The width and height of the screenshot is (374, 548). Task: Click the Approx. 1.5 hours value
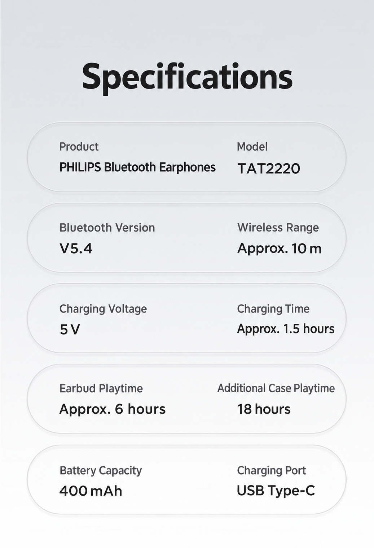tap(286, 329)
